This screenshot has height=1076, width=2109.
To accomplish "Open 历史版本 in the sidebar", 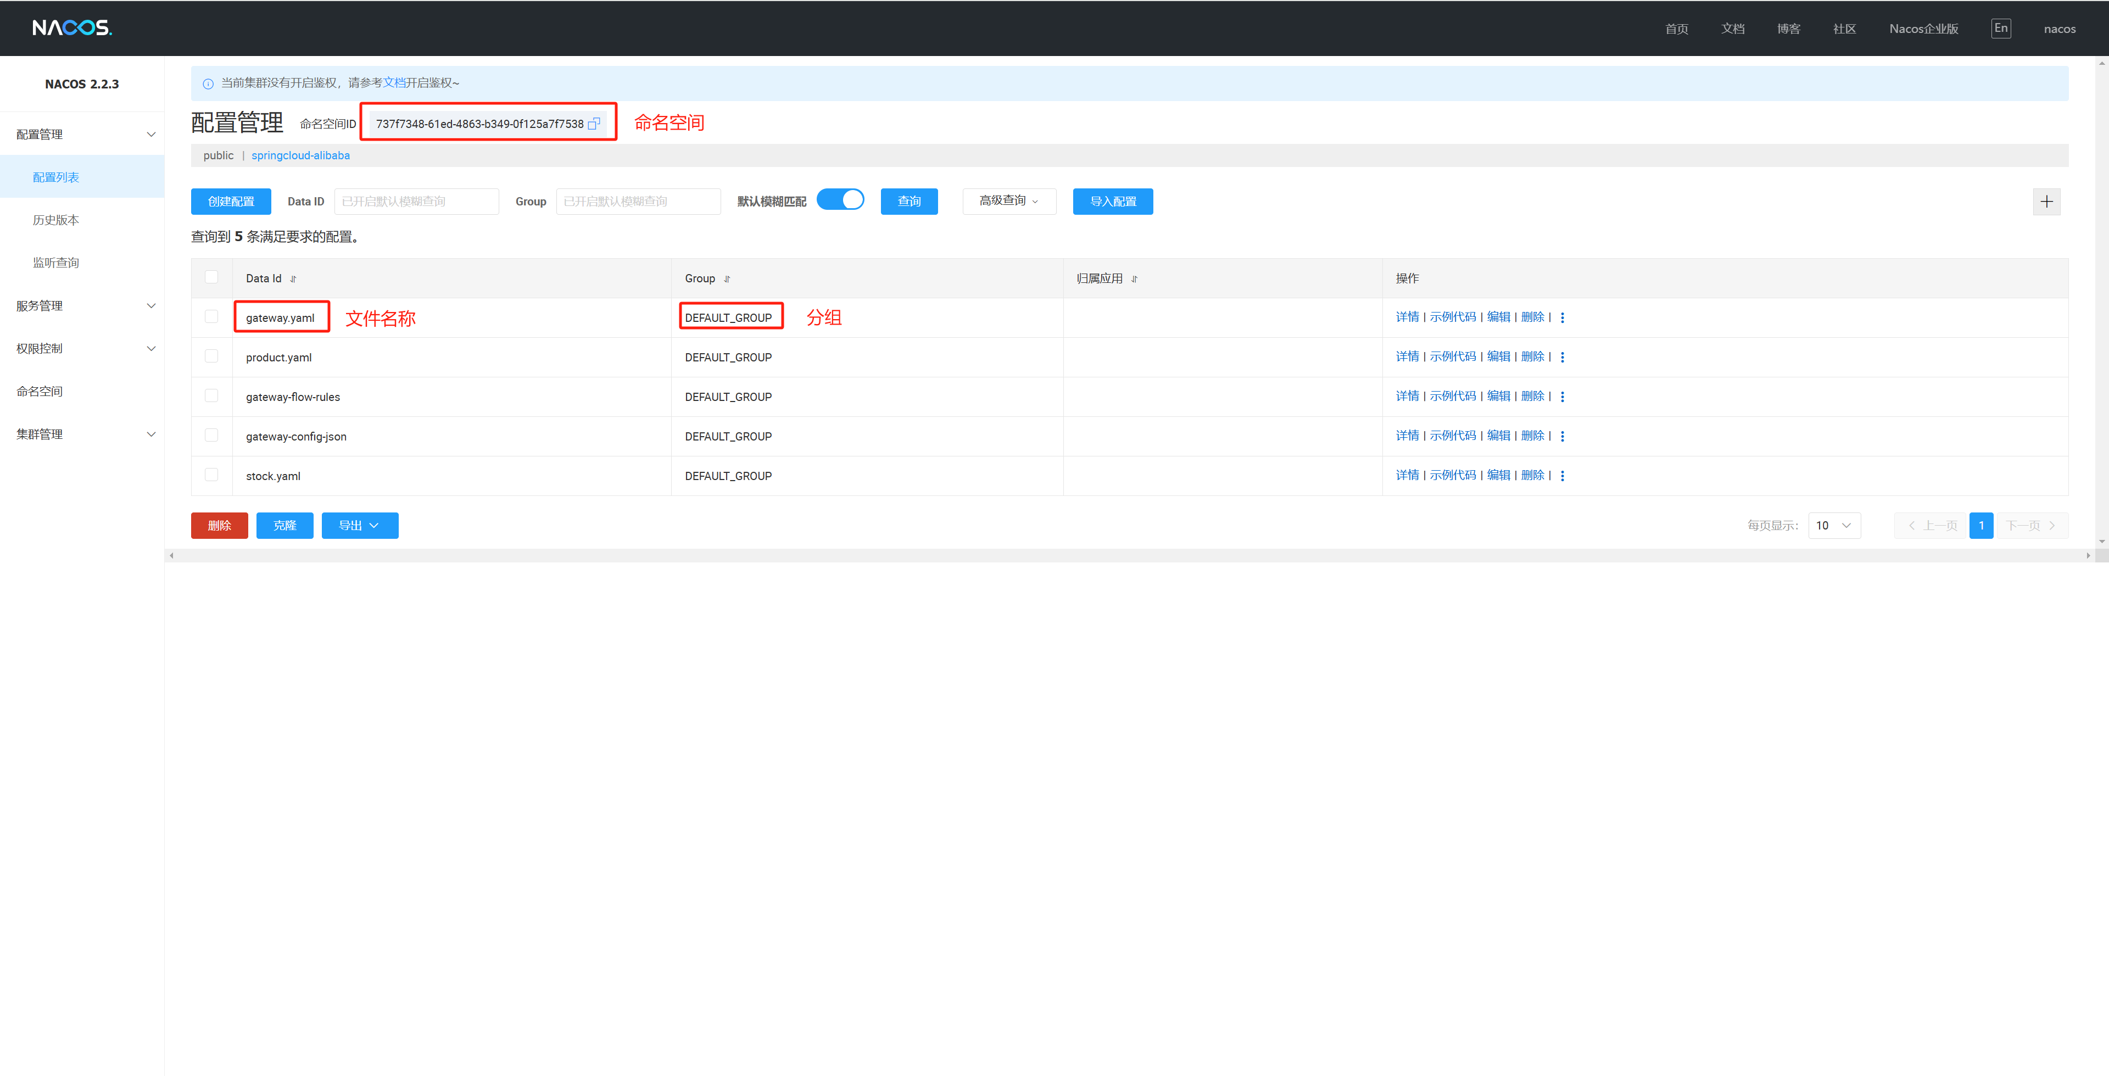I will (55, 220).
